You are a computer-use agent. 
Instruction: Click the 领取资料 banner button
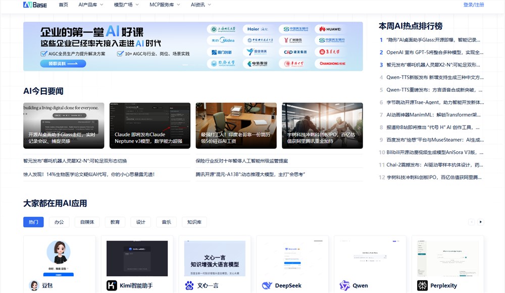[x=63, y=64]
